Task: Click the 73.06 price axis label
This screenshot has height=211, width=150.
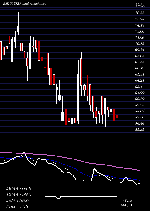Action: pyautogui.click(x=140, y=31)
